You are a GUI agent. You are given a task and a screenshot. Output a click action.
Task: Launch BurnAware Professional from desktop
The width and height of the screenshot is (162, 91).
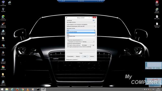click(x=3, y=25)
